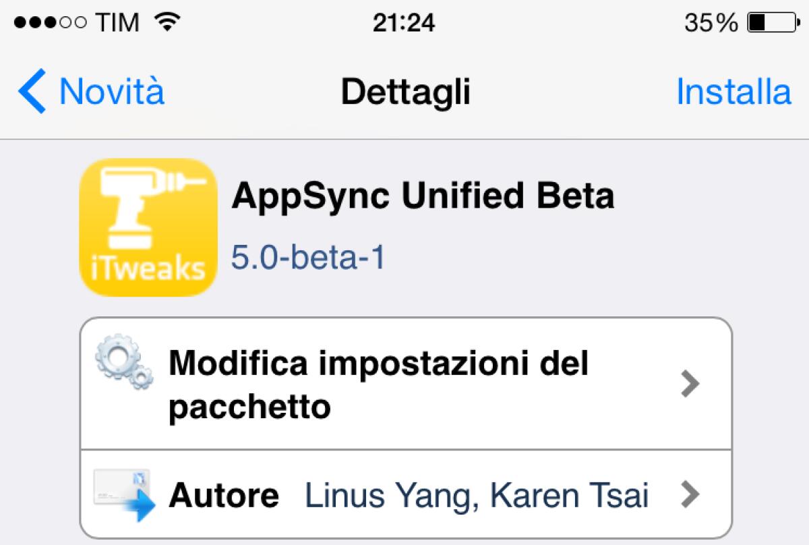Expand the Modifica impostazioni del pacchetto chevron
The height and width of the screenshot is (545, 809).
pyautogui.click(x=690, y=384)
